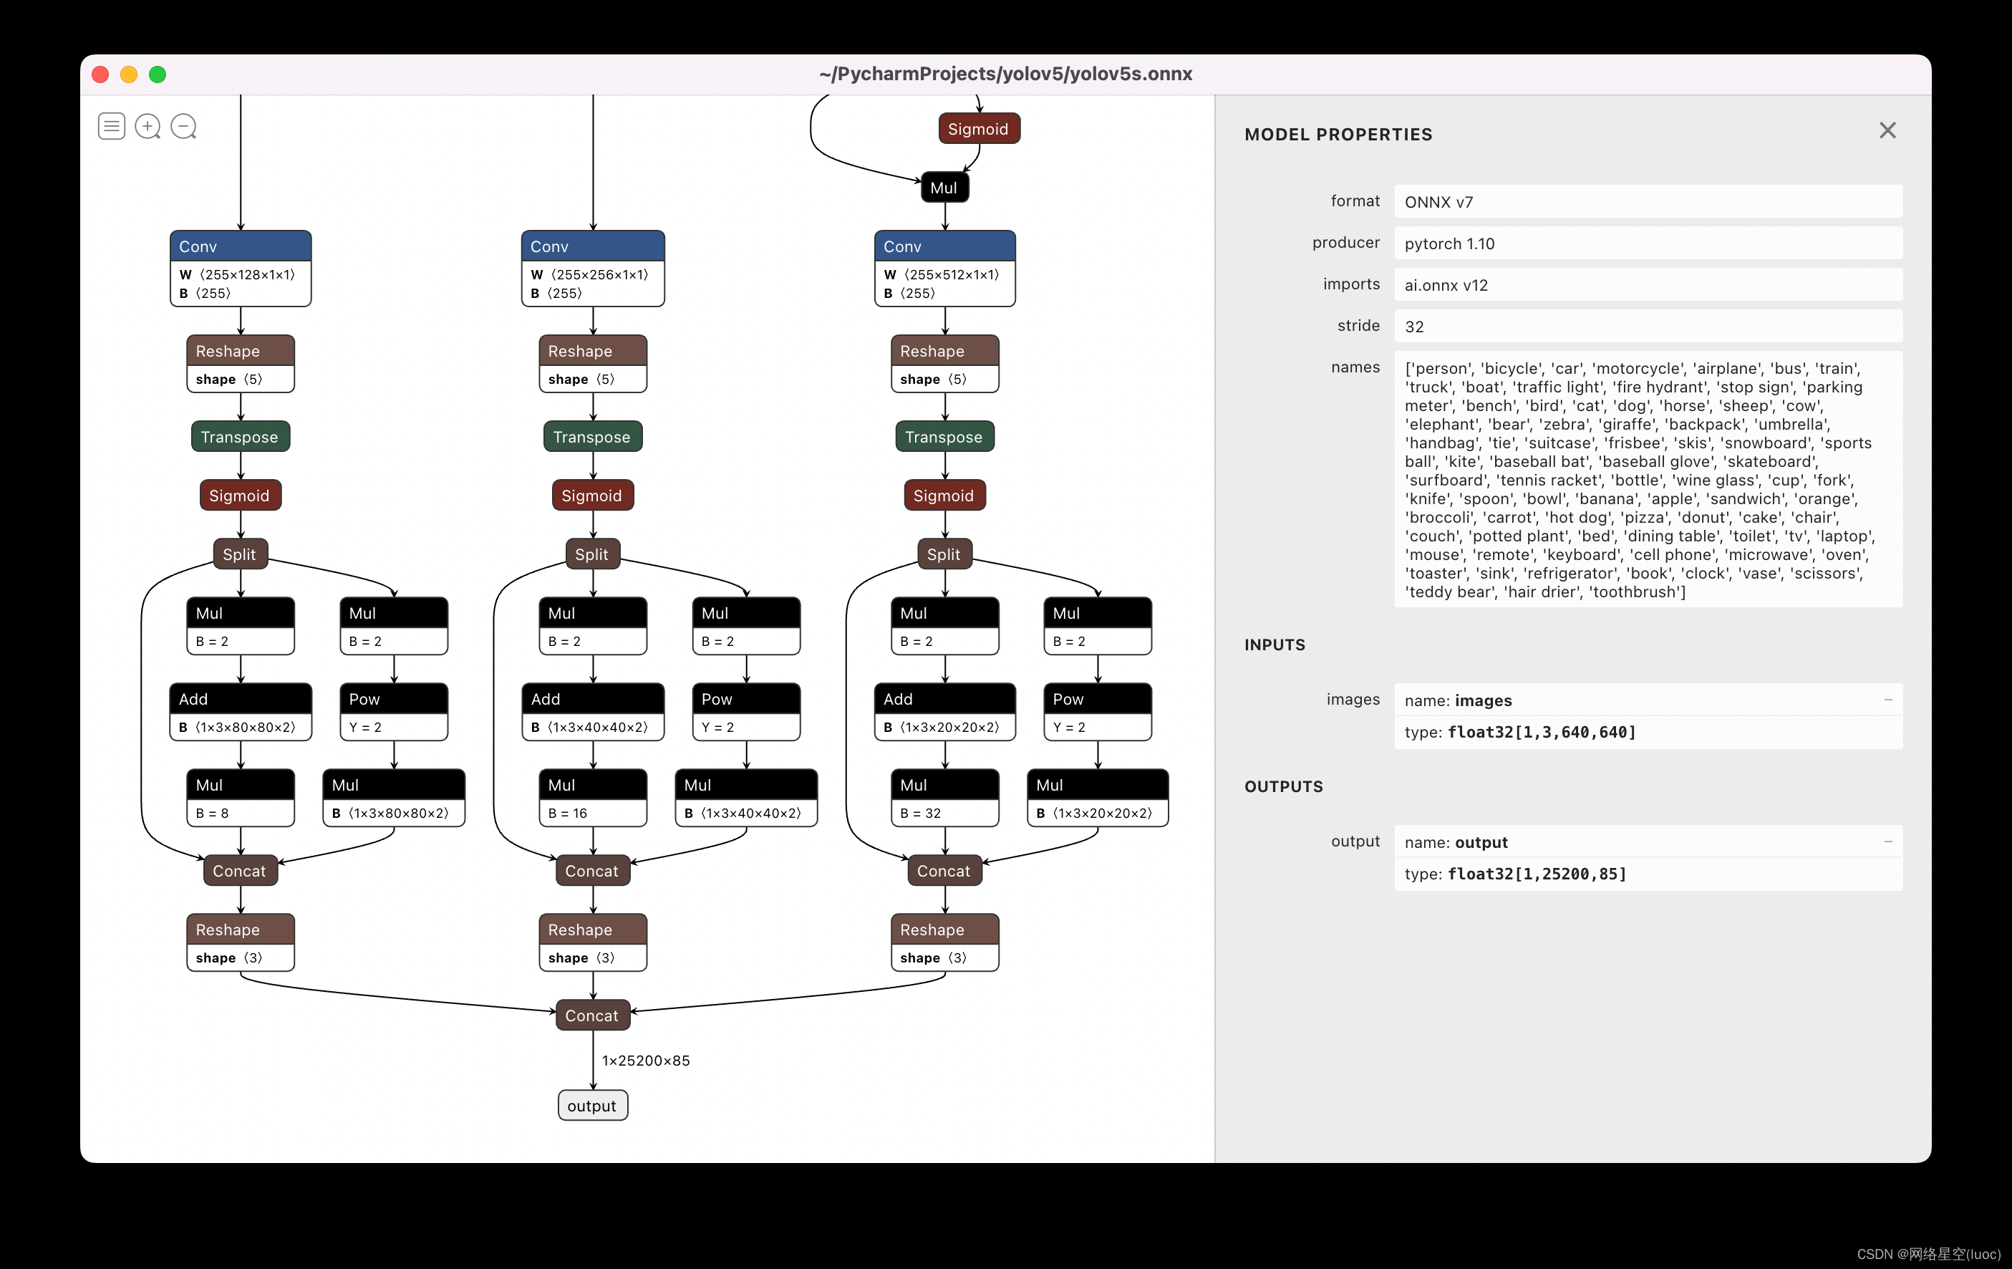Click the left column Split node

241,554
